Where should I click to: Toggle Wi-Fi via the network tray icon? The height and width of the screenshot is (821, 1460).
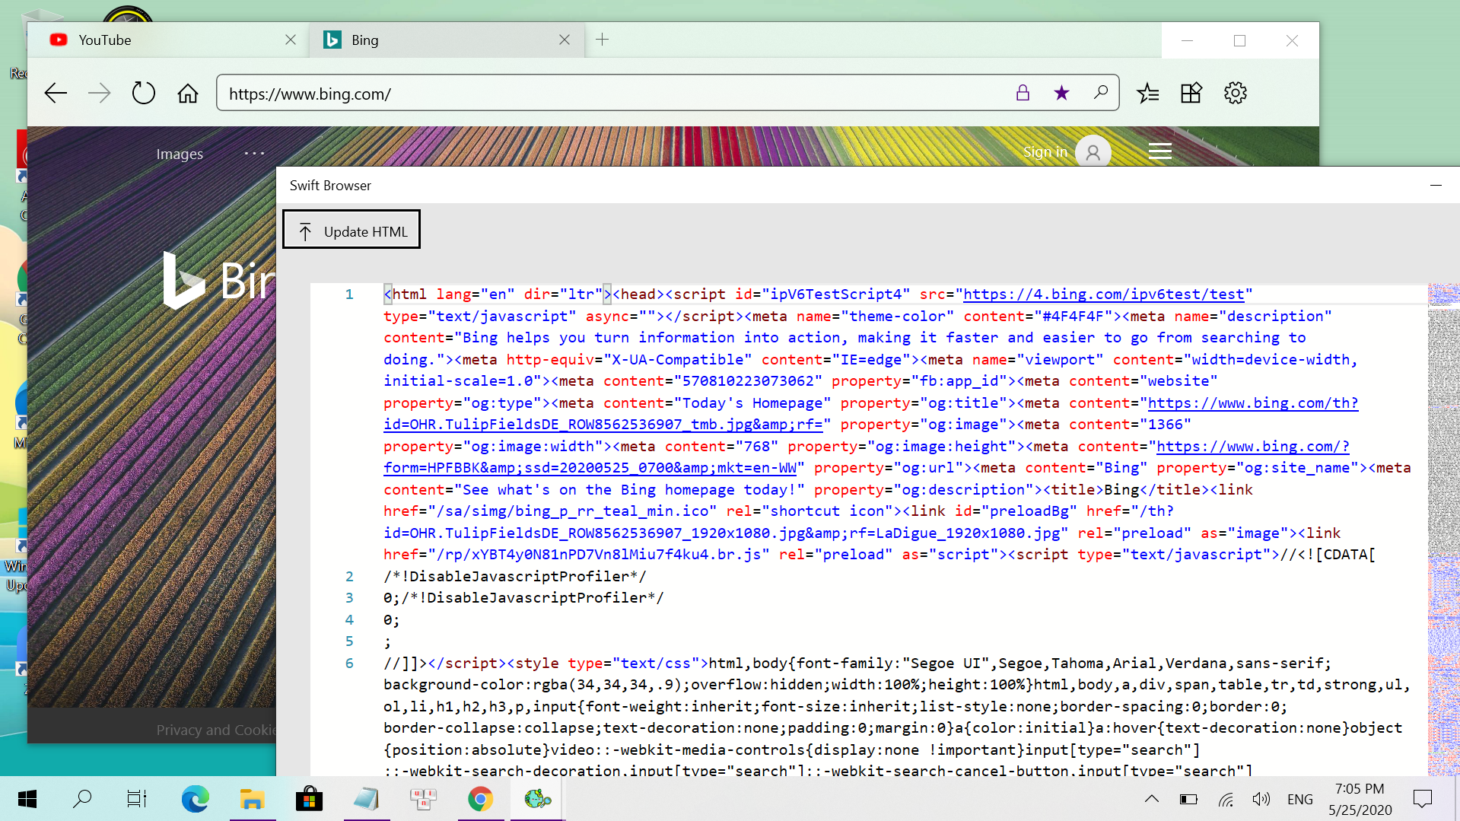(1225, 799)
